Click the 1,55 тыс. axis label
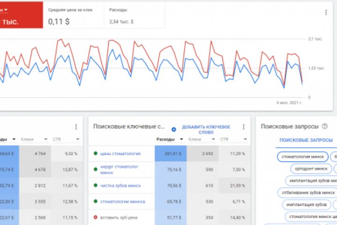 tap(316, 68)
